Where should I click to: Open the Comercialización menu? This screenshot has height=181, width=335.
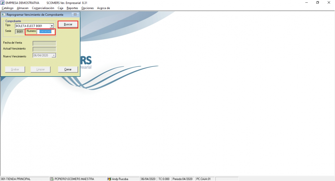click(x=43, y=8)
